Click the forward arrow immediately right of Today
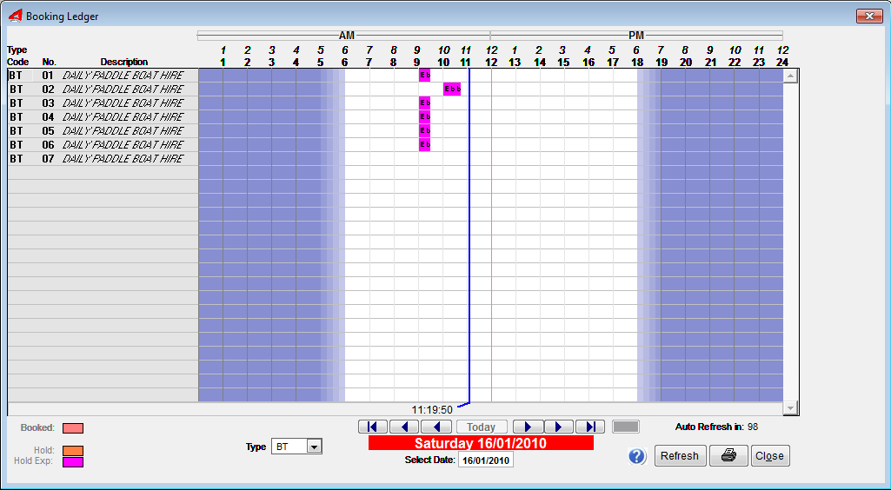891x490 pixels. [x=528, y=427]
